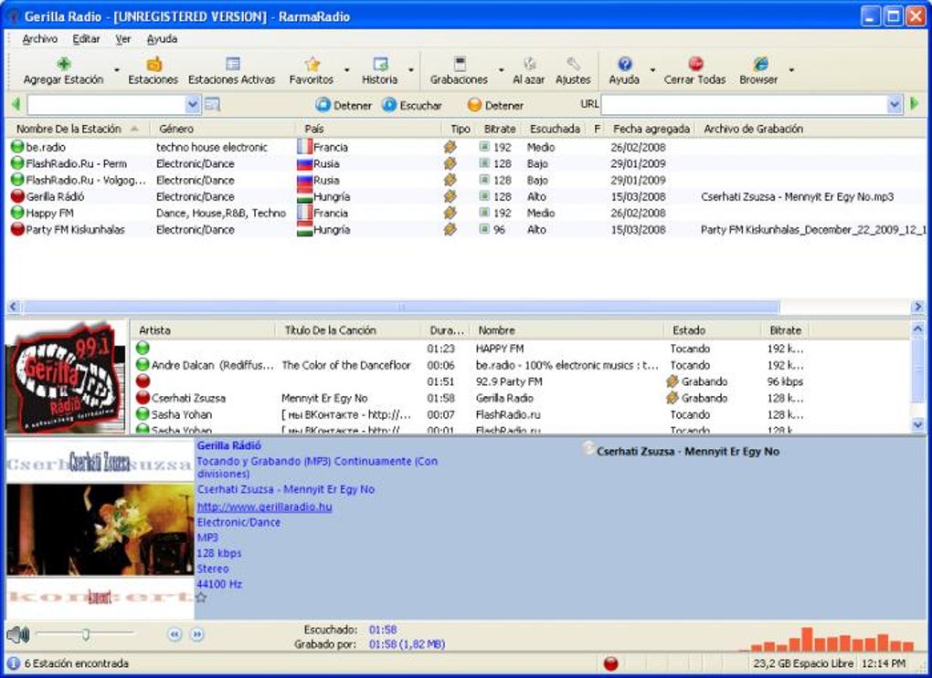Toggle the red record indicator in status bar

(x=611, y=663)
